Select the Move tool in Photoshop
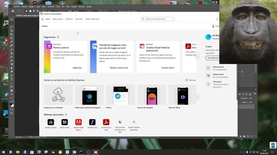This screenshot has height=155, width=277. 12,19
